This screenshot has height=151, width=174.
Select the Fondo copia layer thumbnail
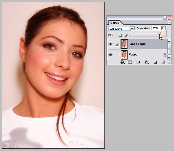point(124,44)
